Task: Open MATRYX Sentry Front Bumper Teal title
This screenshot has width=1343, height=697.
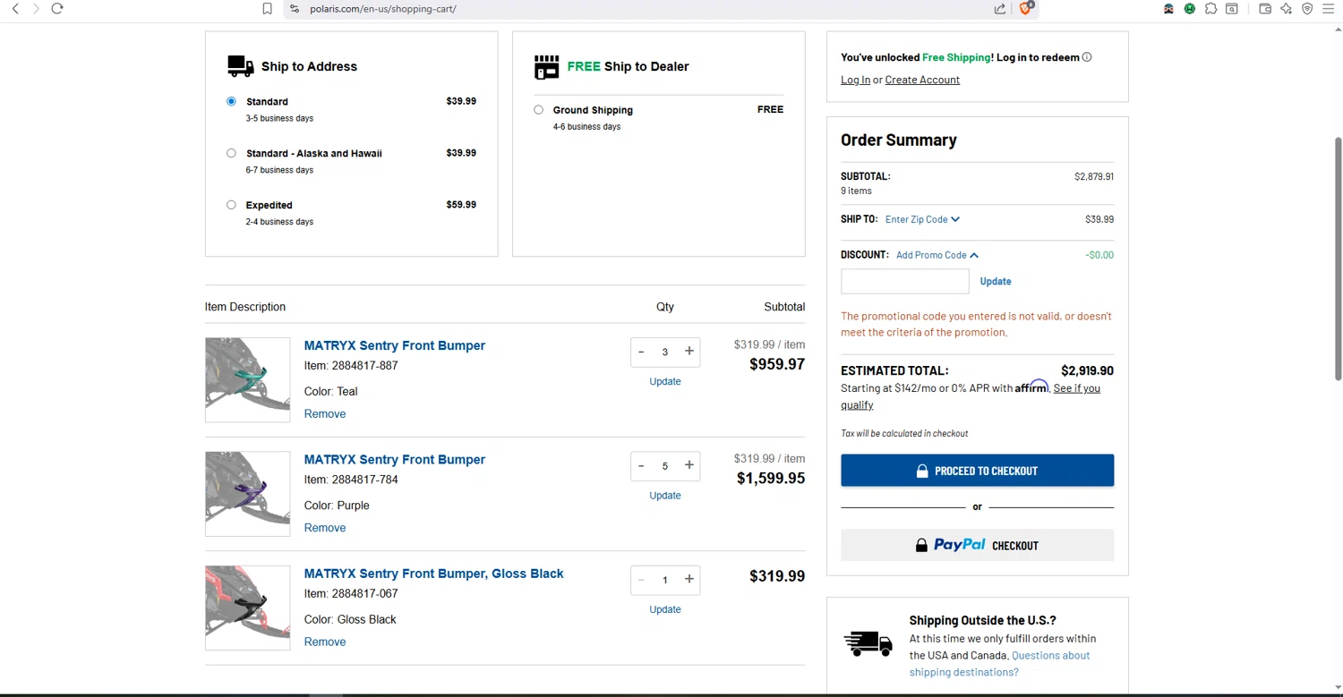Action: click(395, 345)
